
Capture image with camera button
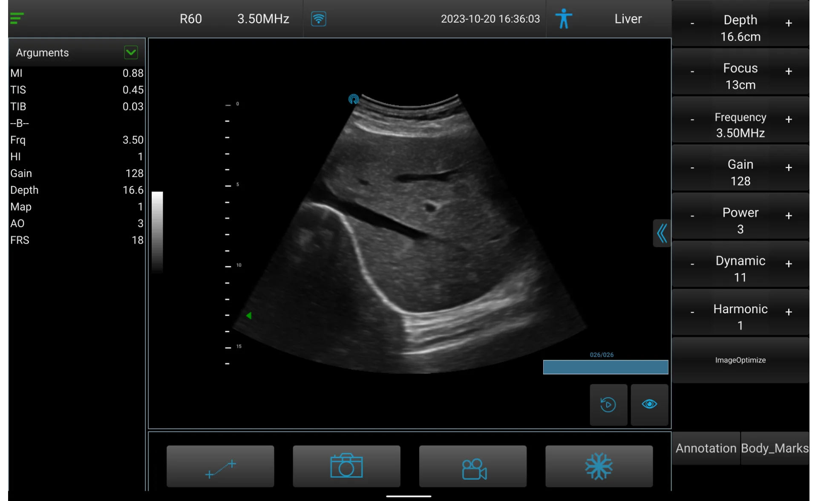click(x=346, y=466)
